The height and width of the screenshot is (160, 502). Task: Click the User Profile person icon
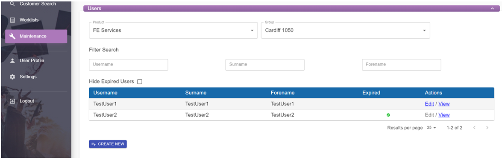coord(12,60)
